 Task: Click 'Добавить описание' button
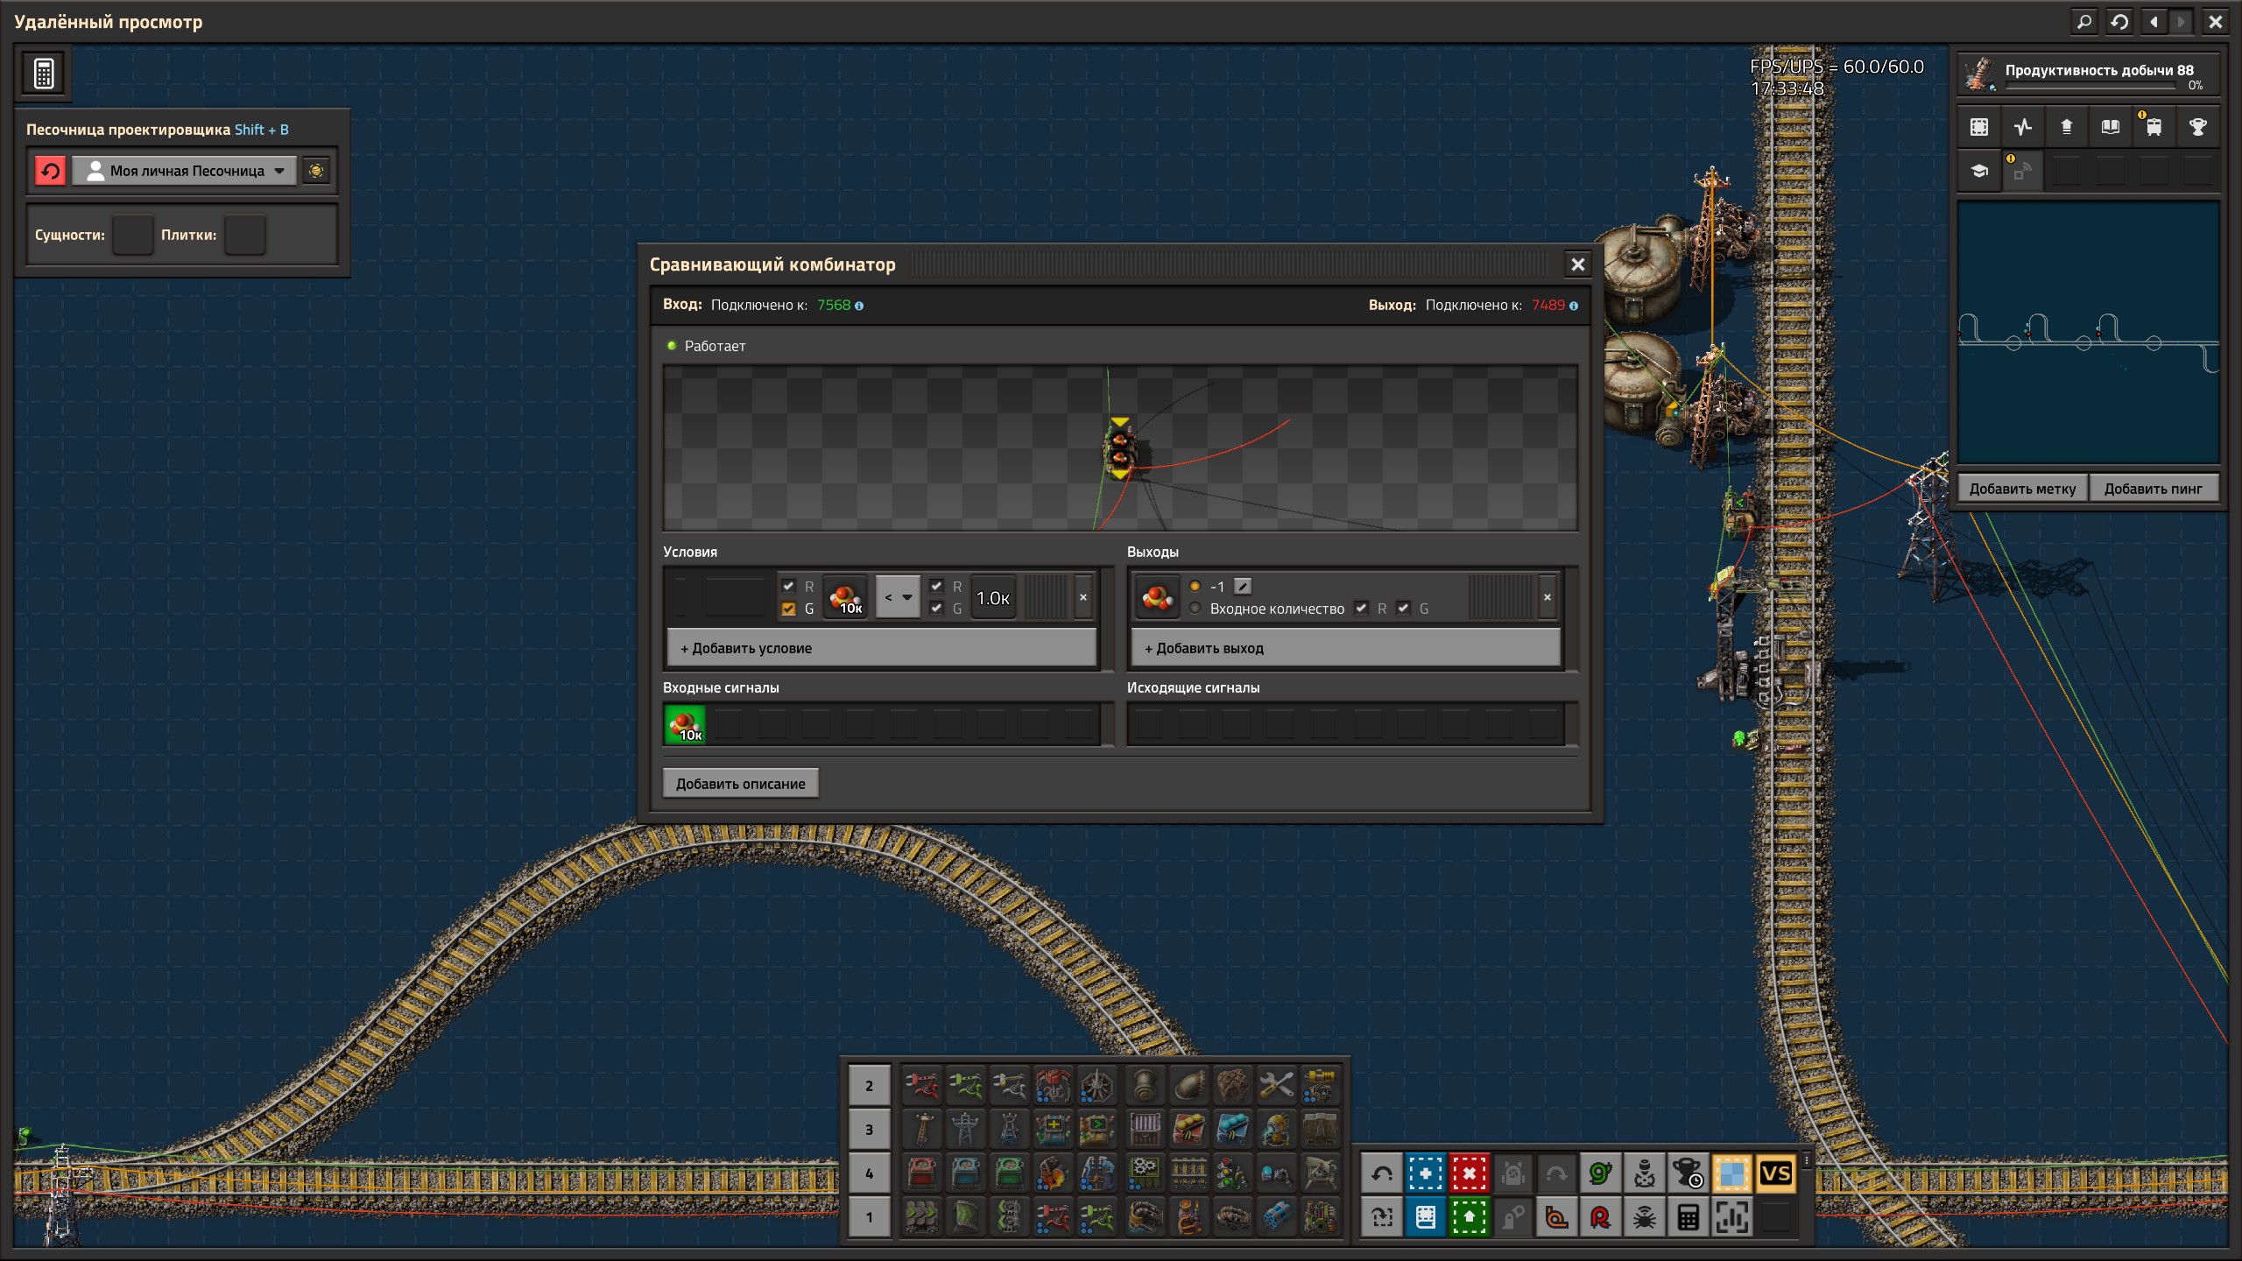coord(740,784)
